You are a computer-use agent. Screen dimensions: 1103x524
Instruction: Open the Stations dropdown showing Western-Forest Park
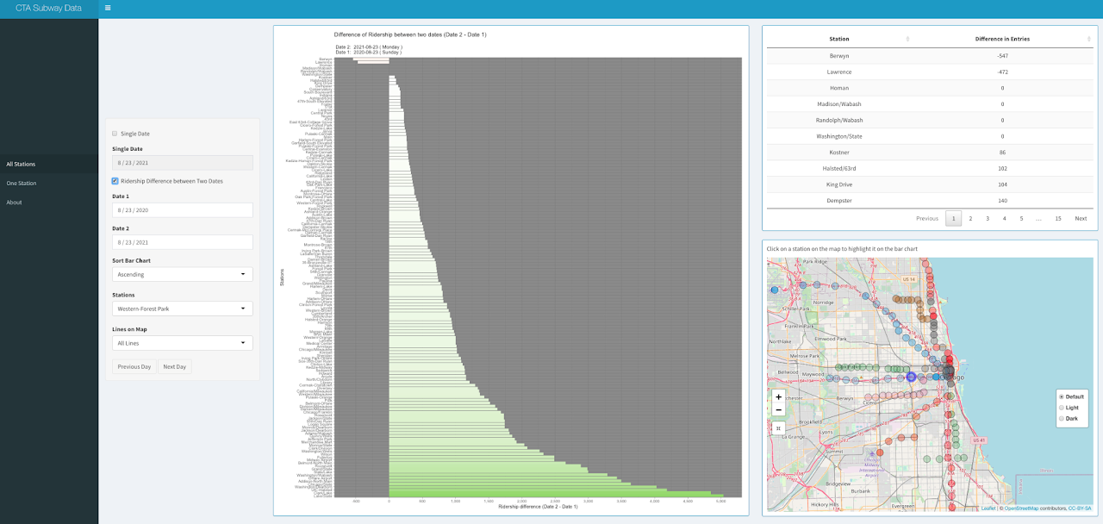pyautogui.click(x=182, y=309)
